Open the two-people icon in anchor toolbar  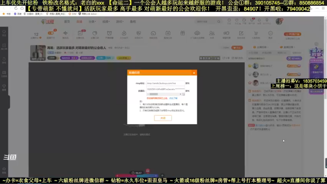[x=212, y=33]
